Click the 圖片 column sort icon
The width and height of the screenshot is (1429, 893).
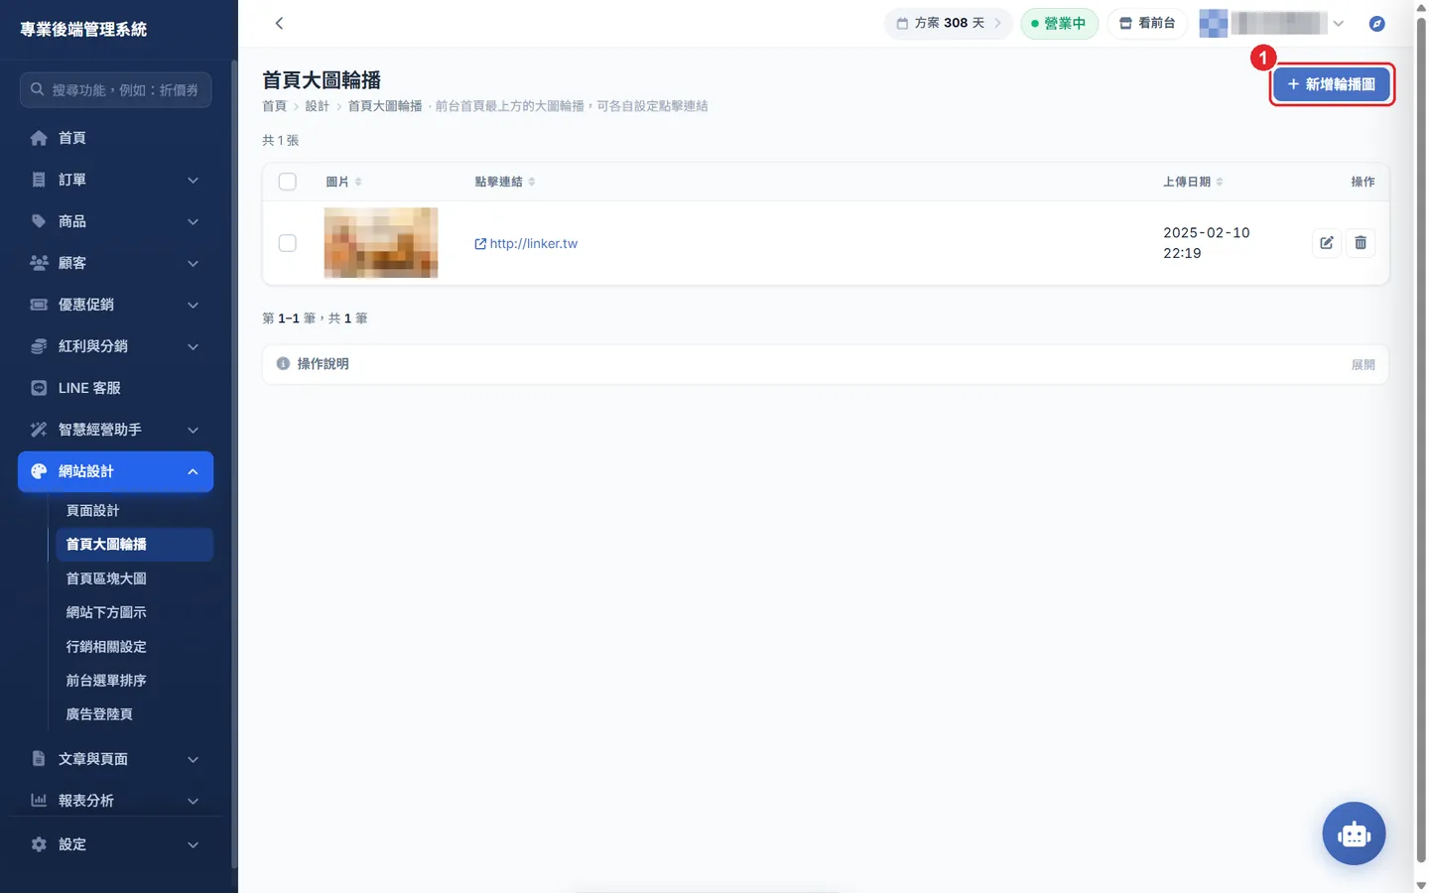(x=358, y=182)
